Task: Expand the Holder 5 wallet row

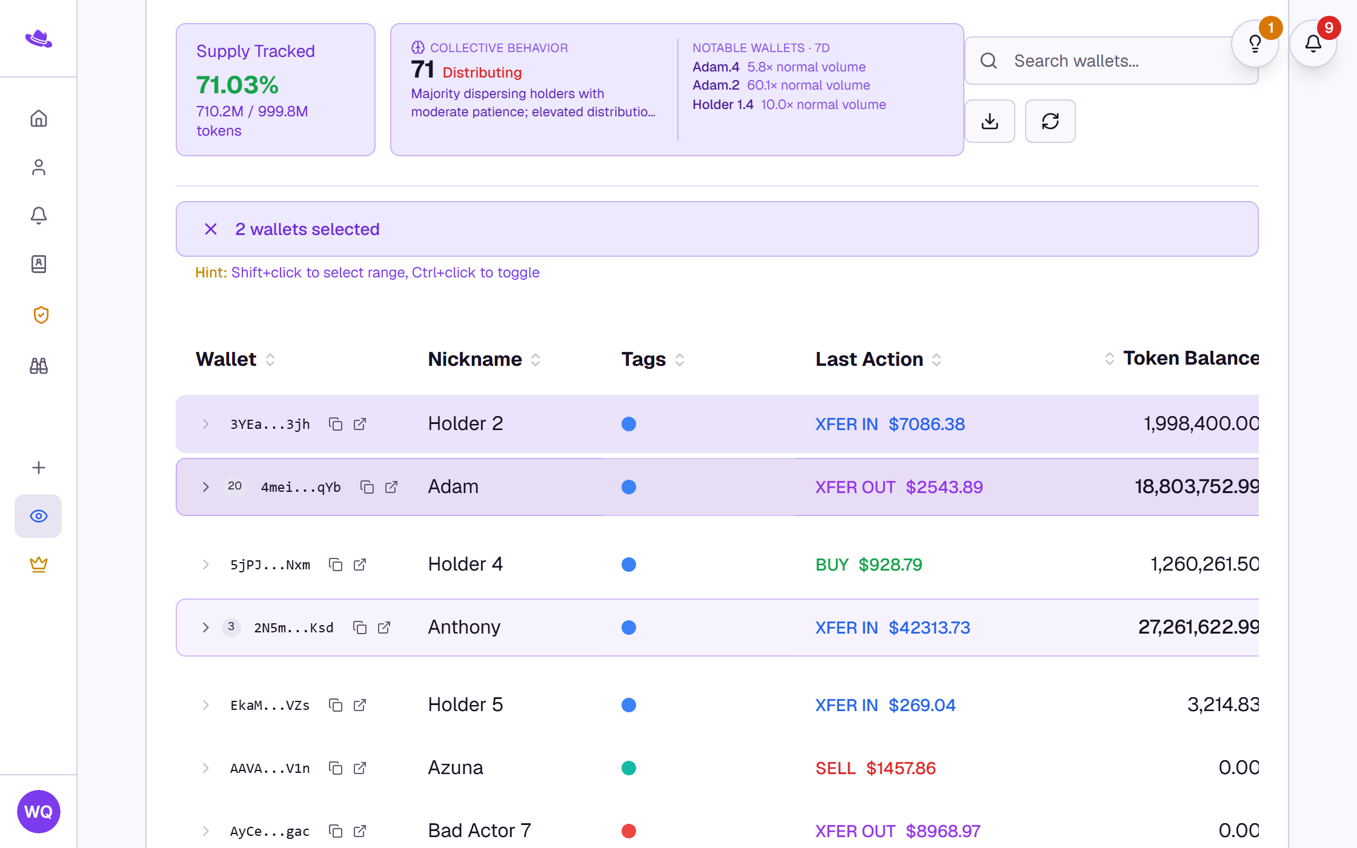Action: tap(206, 705)
